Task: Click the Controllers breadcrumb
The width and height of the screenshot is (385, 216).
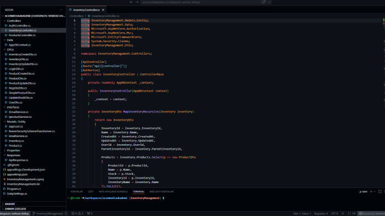Action: click(76, 16)
